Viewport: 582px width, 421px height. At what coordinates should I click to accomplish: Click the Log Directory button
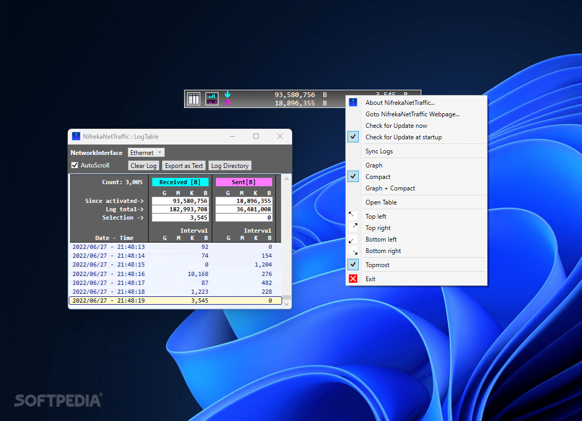[230, 165]
